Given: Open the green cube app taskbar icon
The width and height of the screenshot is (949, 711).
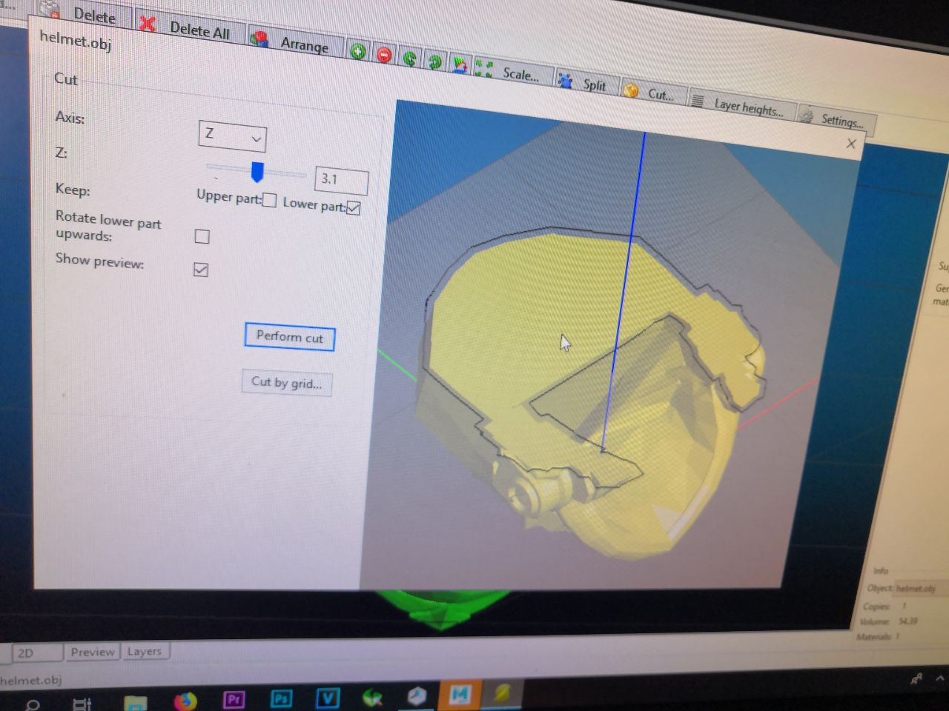Looking at the screenshot, I should 372,697.
